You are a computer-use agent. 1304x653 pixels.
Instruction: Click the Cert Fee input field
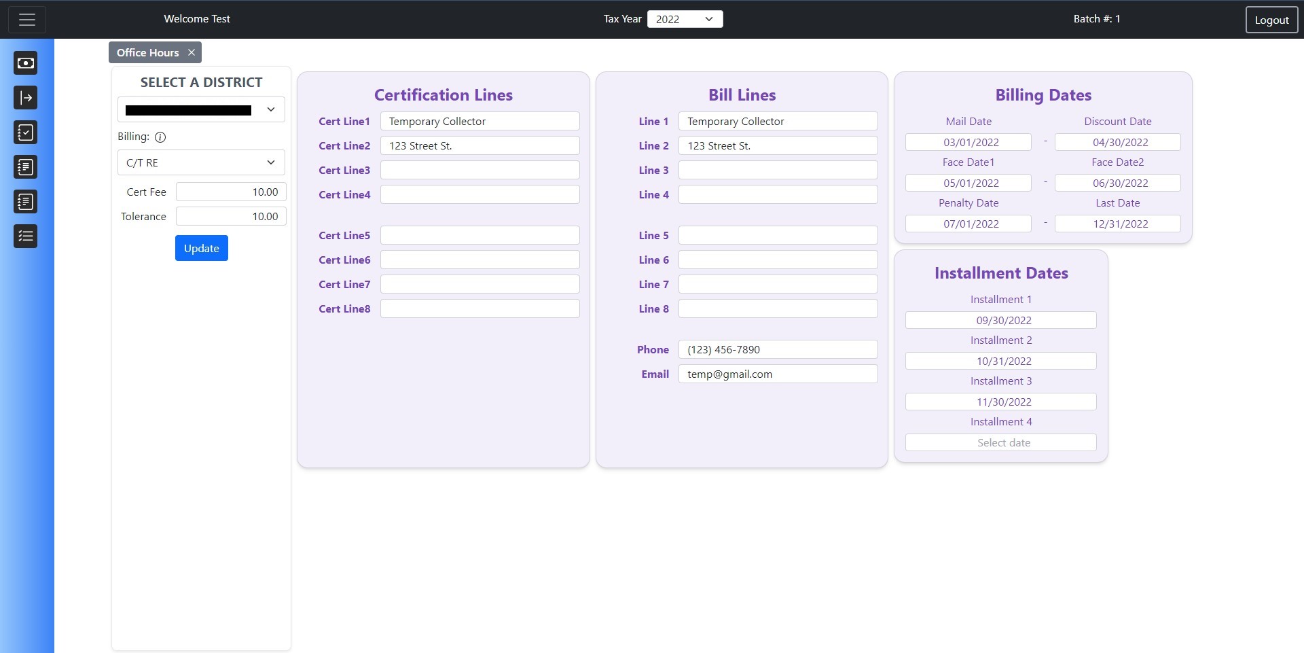tap(231, 192)
